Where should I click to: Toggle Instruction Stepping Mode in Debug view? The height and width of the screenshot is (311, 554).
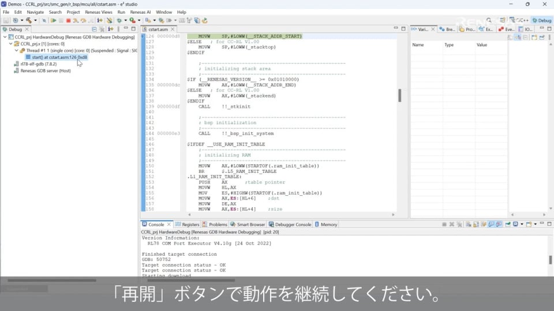pyautogui.click(x=111, y=29)
